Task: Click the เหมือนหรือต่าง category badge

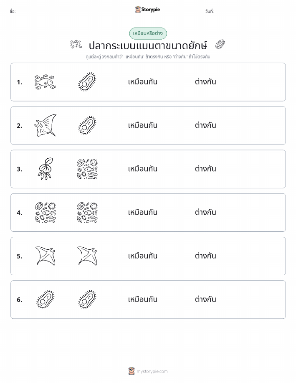Action: [148, 33]
